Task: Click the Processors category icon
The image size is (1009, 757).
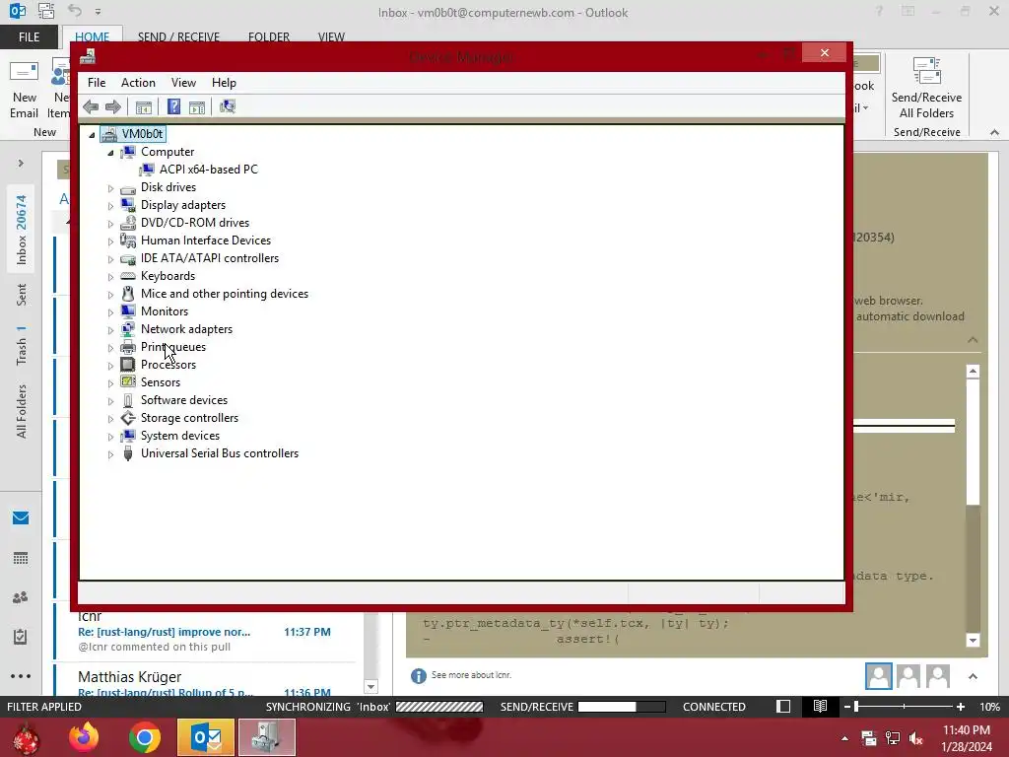Action: 128,365
